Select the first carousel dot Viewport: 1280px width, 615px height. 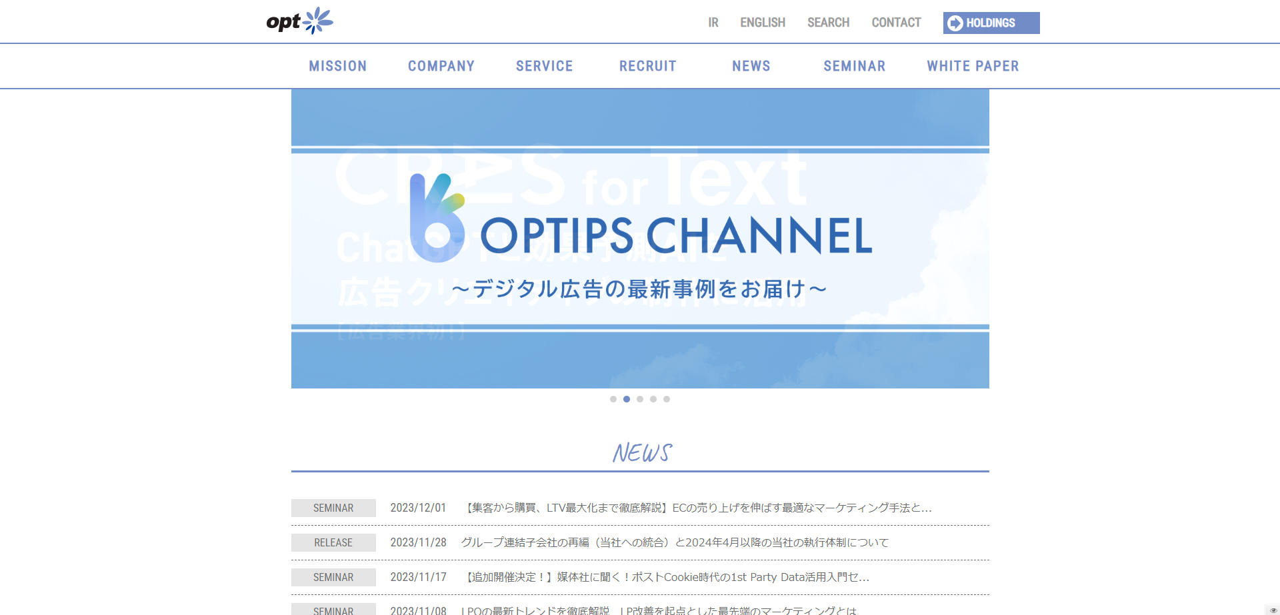click(613, 399)
